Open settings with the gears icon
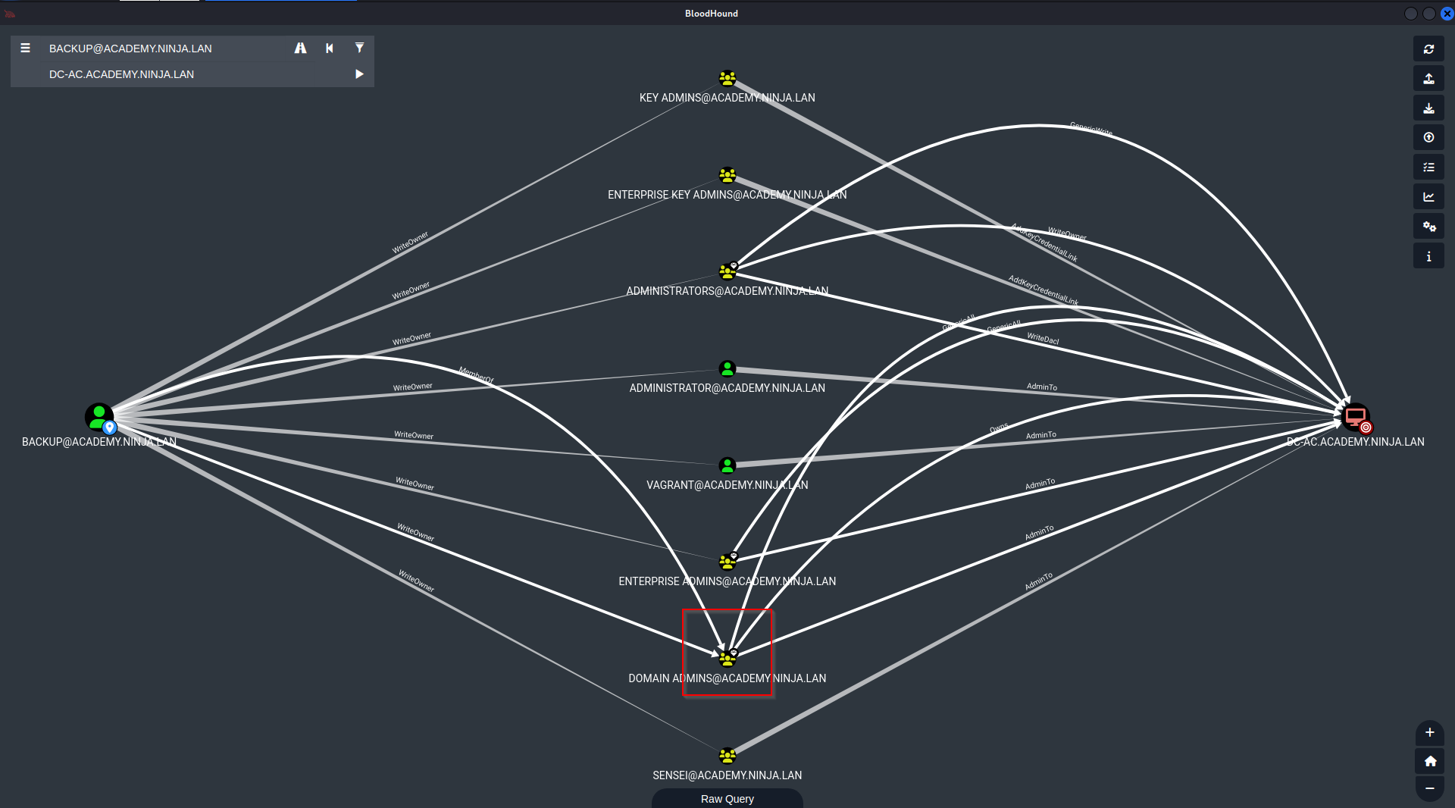The width and height of the screenshot is (1455, 808). (1428, 227)
